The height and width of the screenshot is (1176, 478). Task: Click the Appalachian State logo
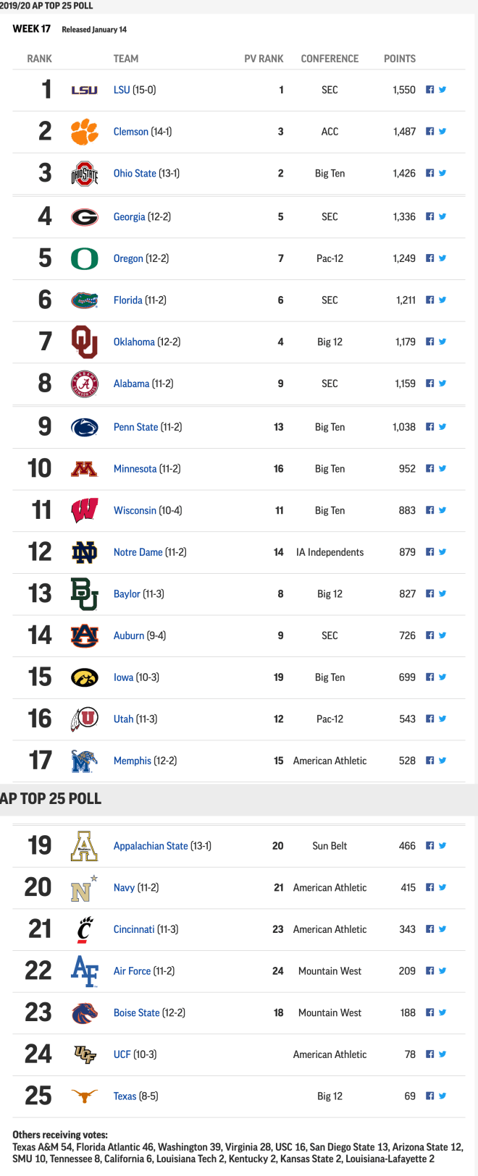(x=84, y=846)
